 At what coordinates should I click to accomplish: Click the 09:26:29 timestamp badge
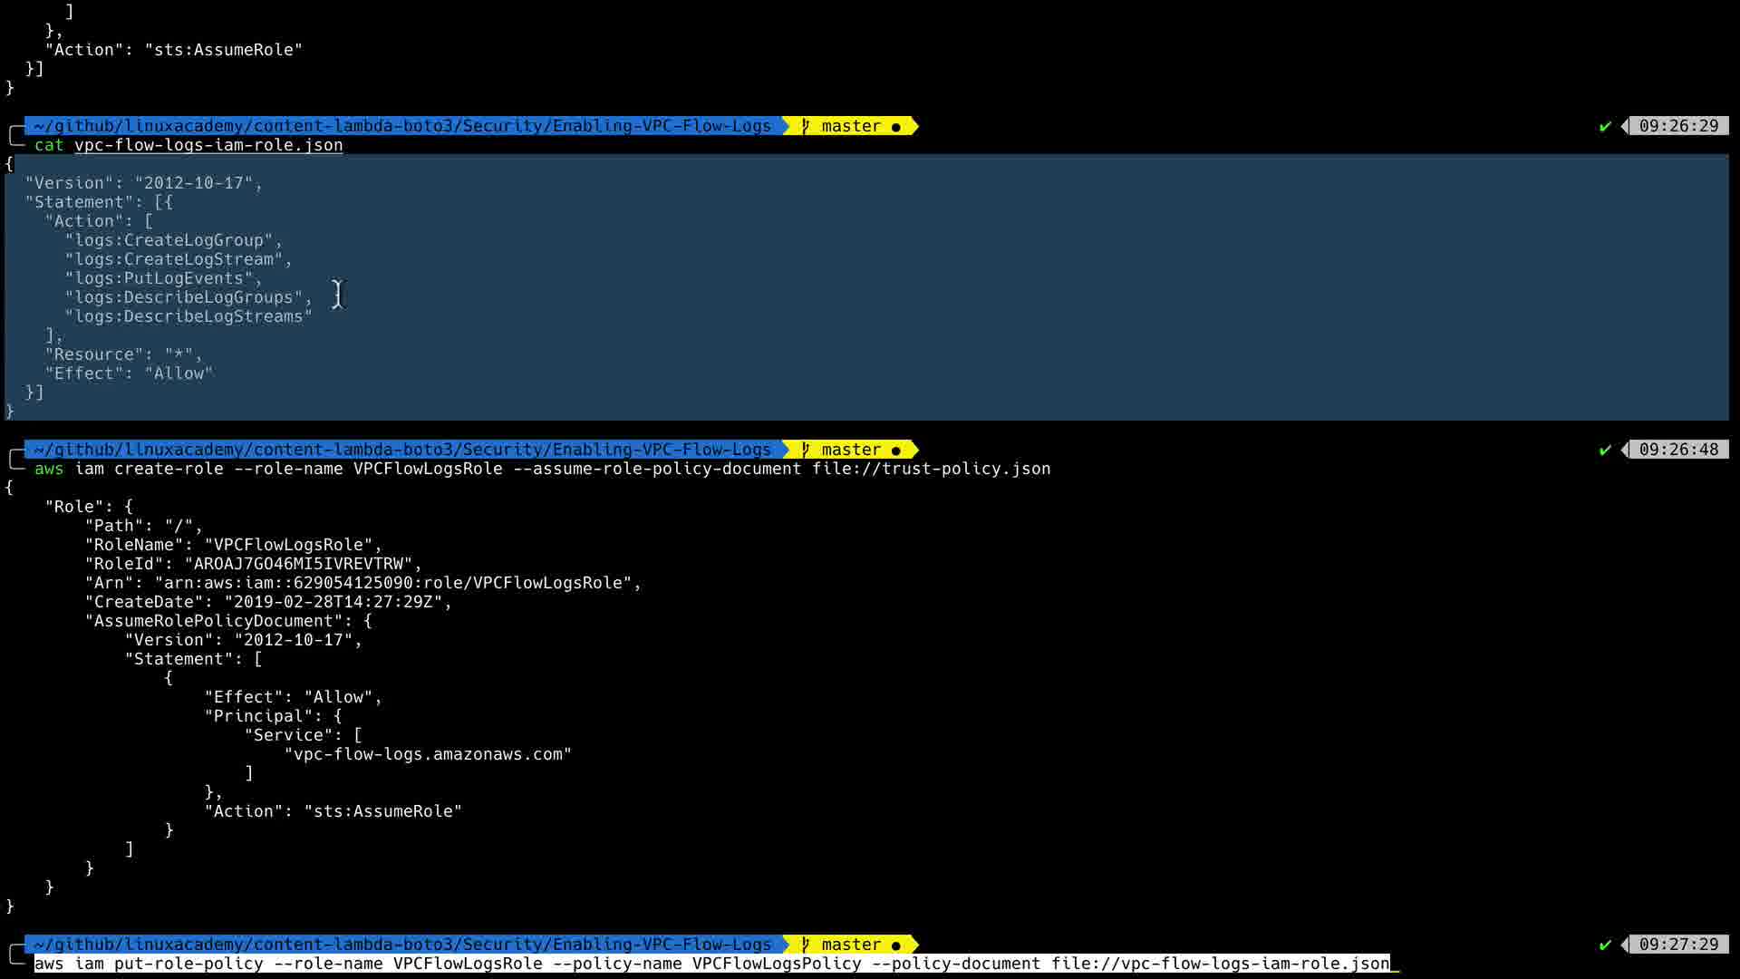[1677, 126]
